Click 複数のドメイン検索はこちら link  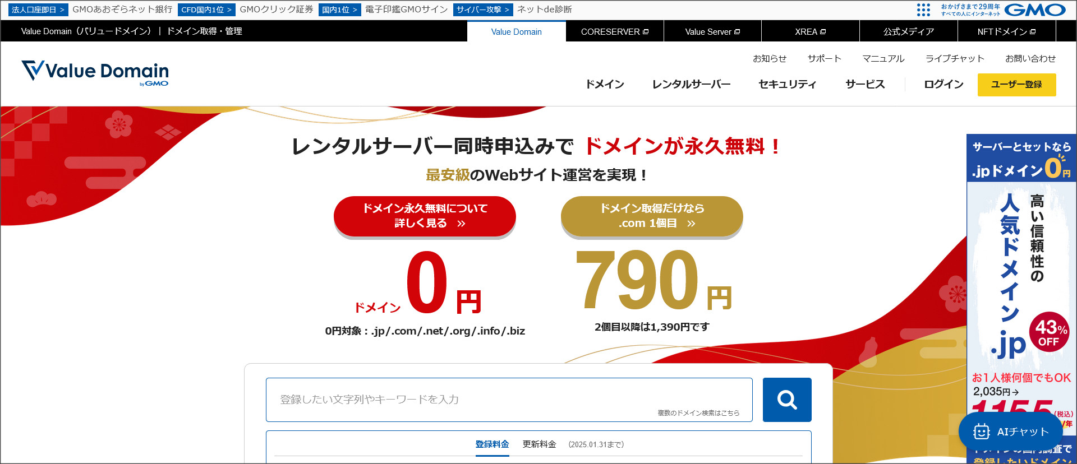698,413
